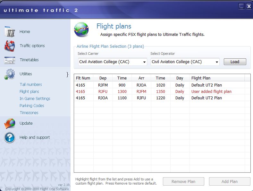Open the Parking Codes link

(32, 106)
